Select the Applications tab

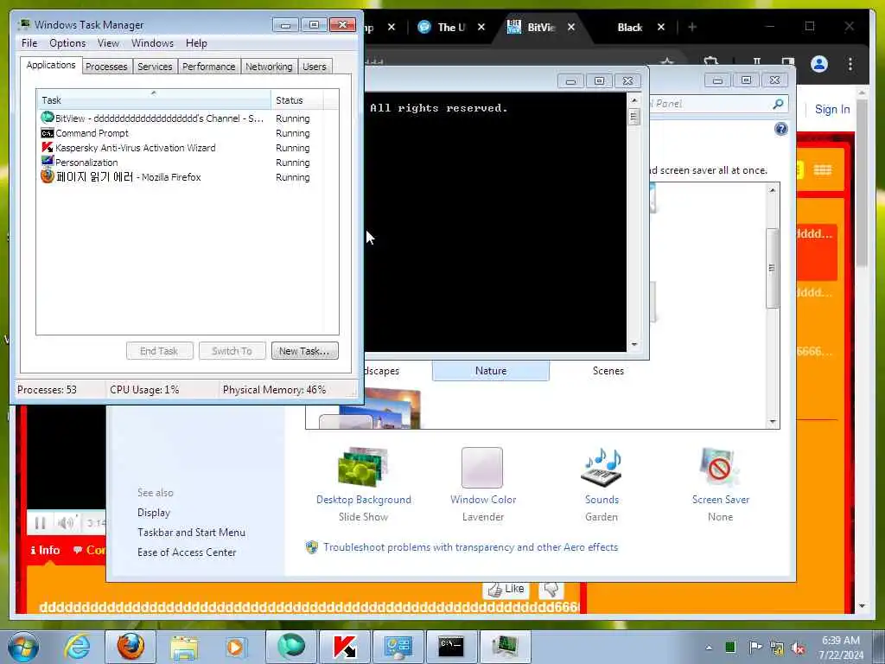click(x=51, y=65)
